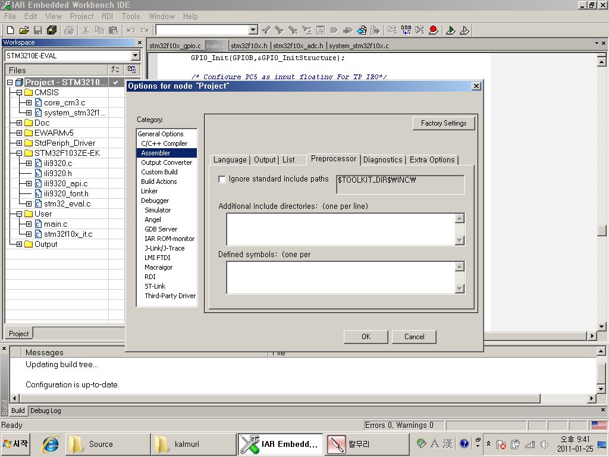The image size is (609, 457).
Task: Click the Make icon in the toolbar
Action: [406, 30]
